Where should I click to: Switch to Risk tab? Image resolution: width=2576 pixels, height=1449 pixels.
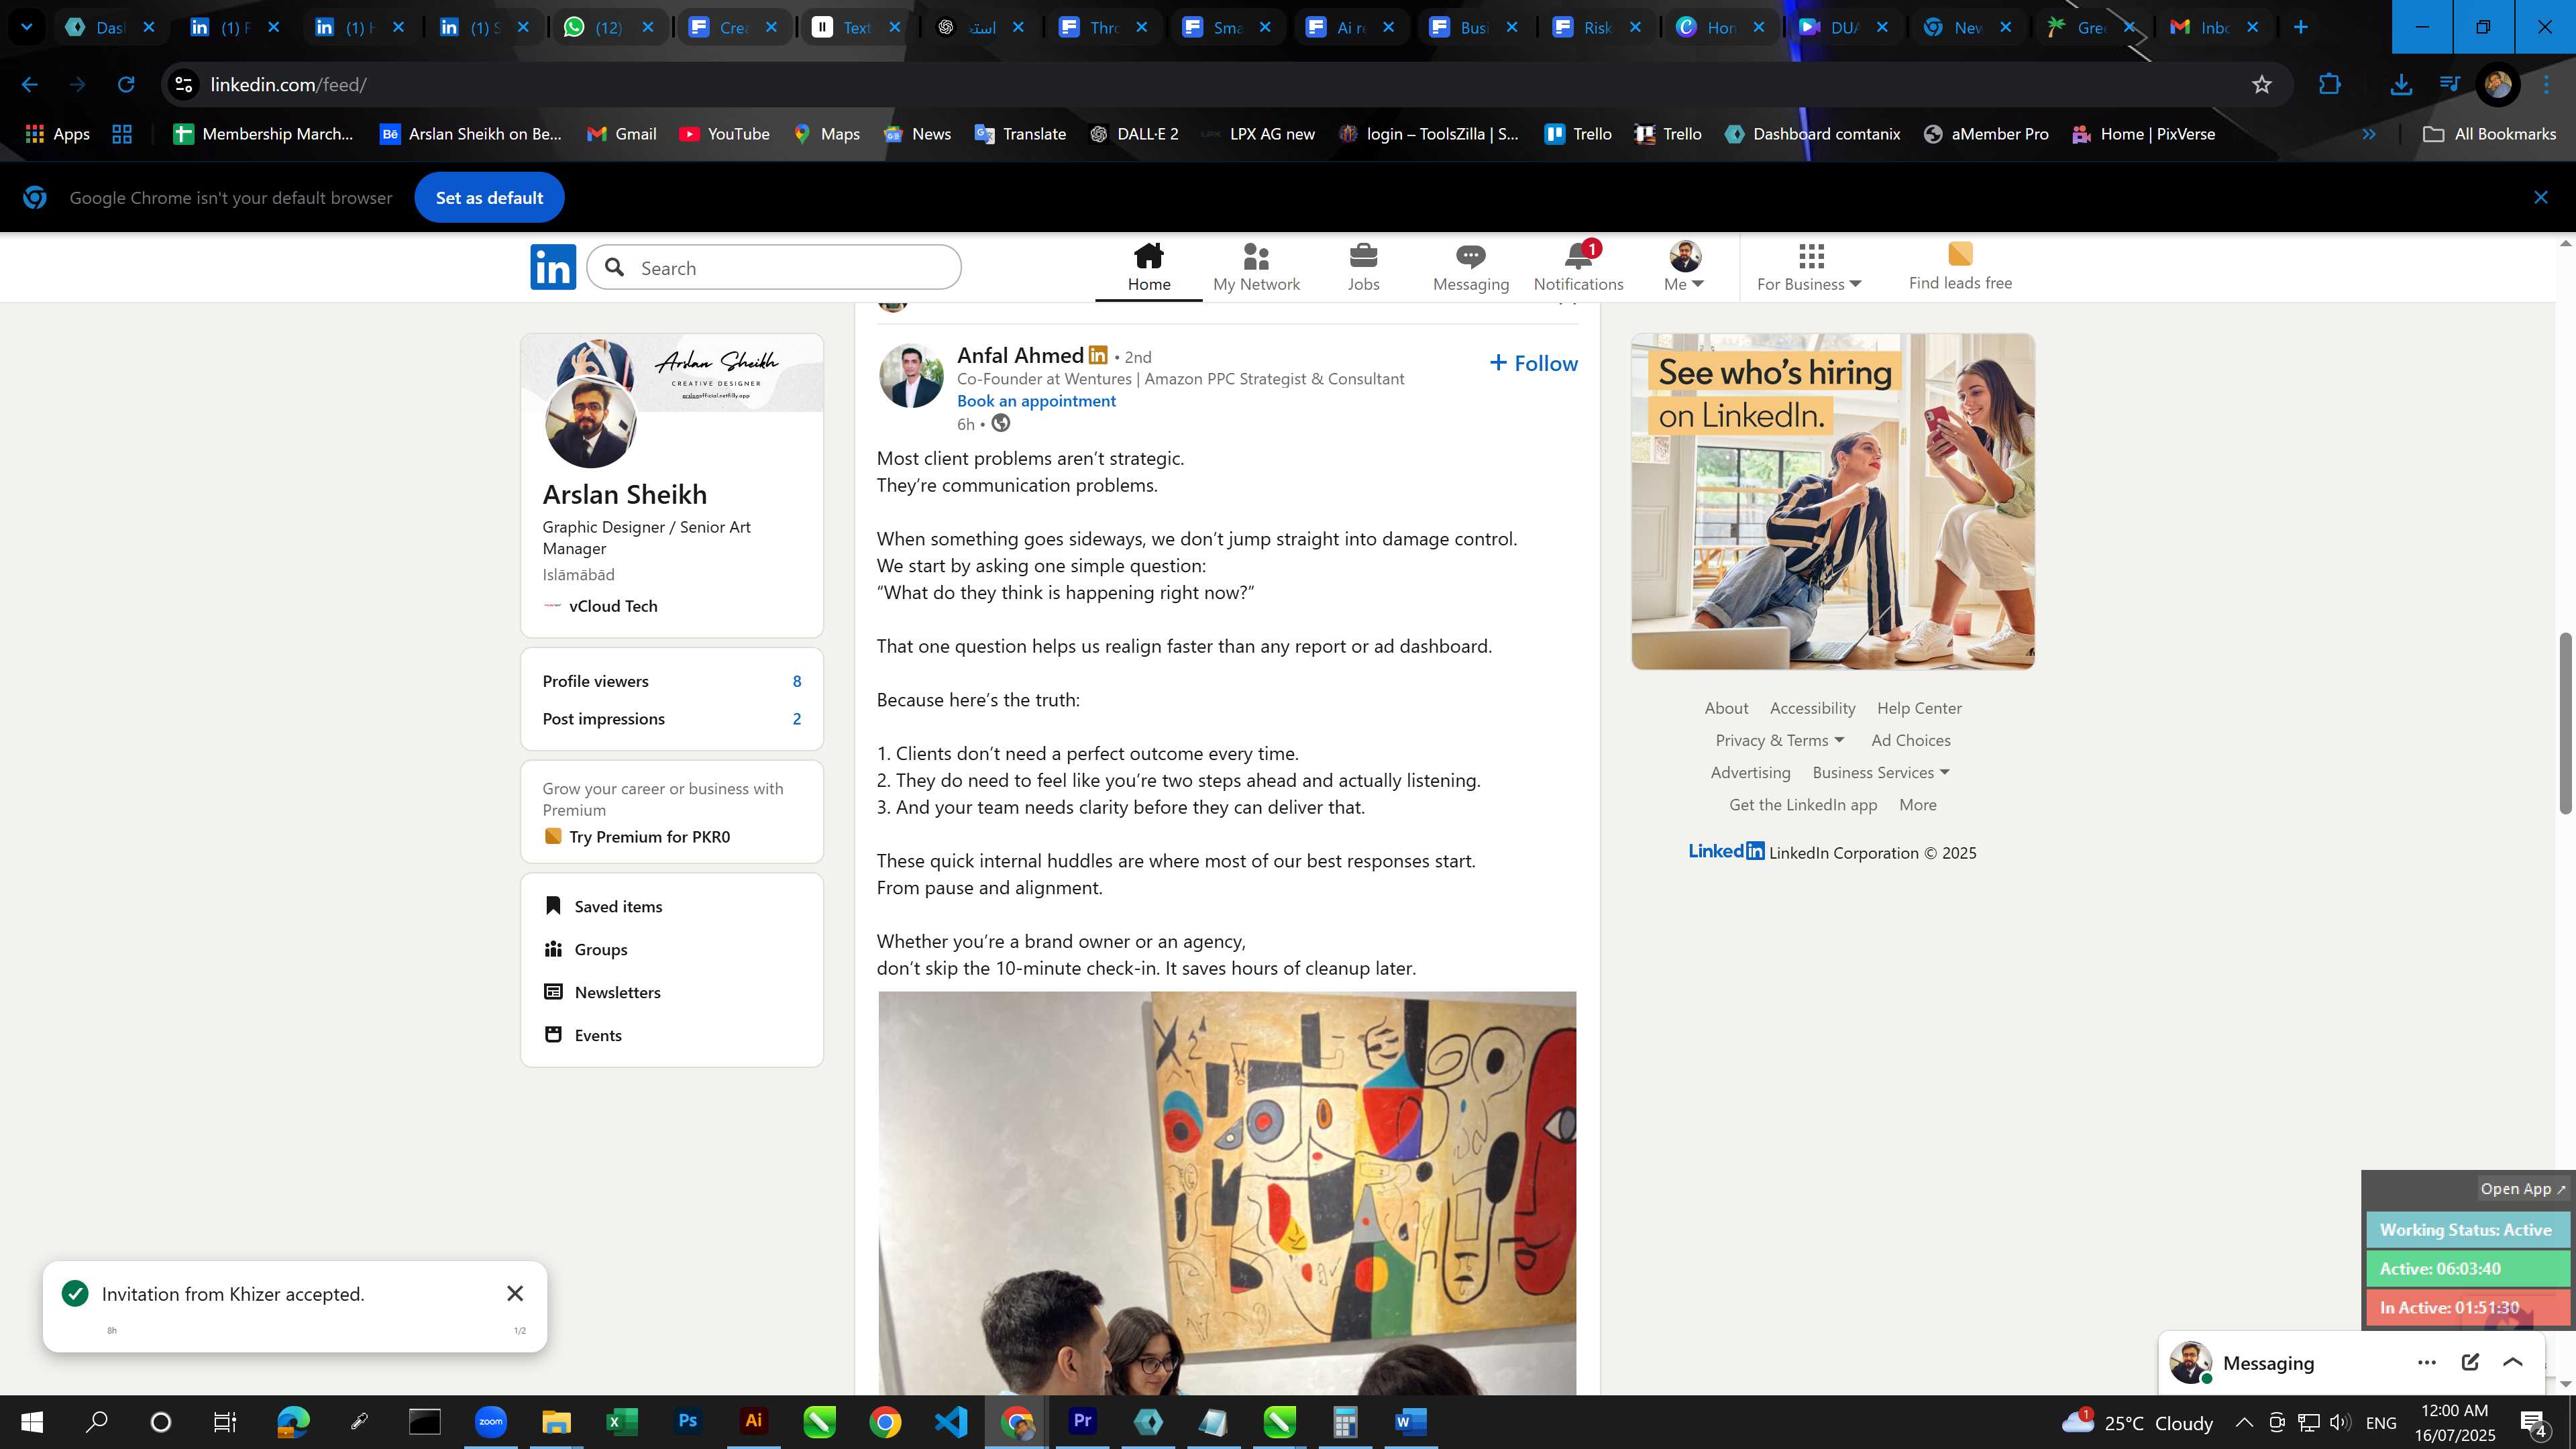point(1596,27)
